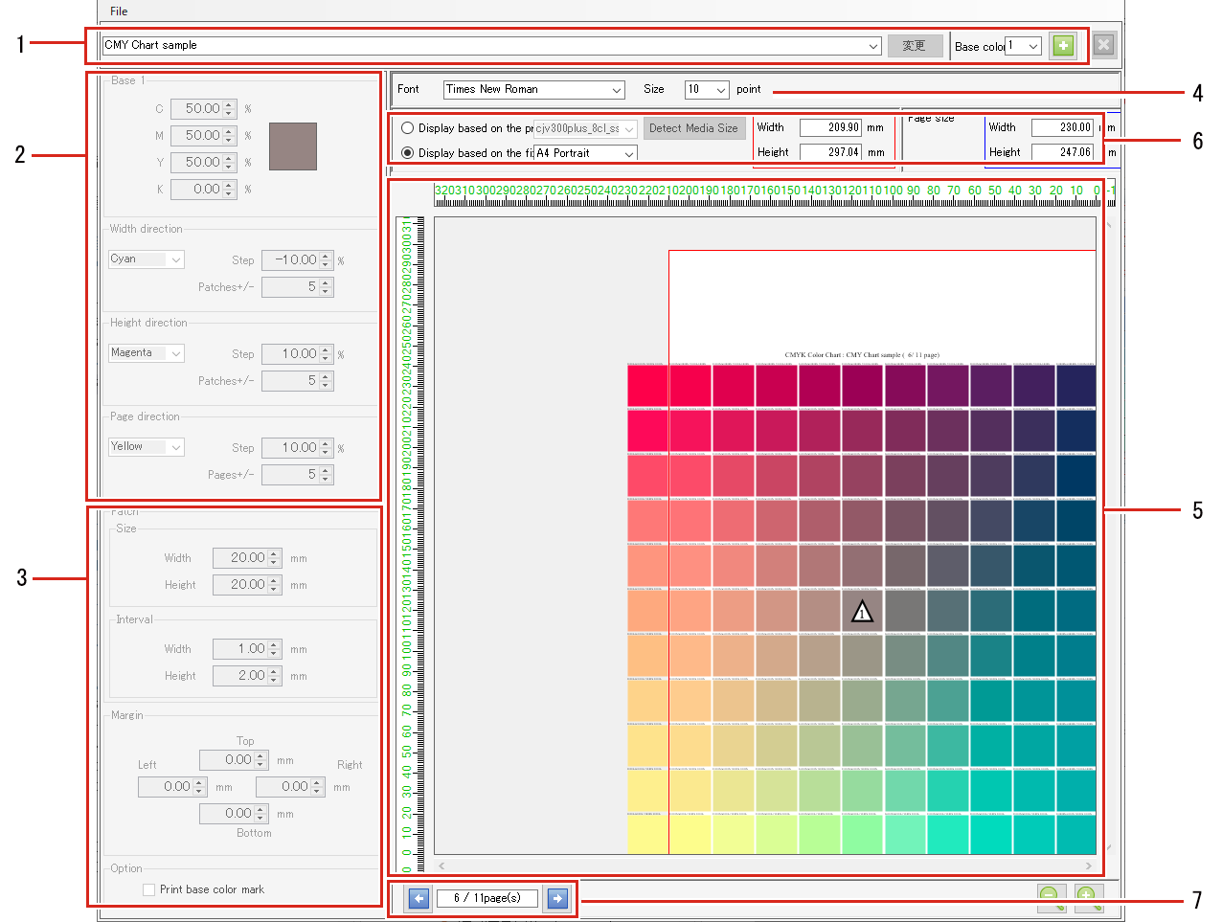This screenshot has width=1222, height=922.
Task: Open the File menu
Action: pyautogui.click(x=118, y=11)
